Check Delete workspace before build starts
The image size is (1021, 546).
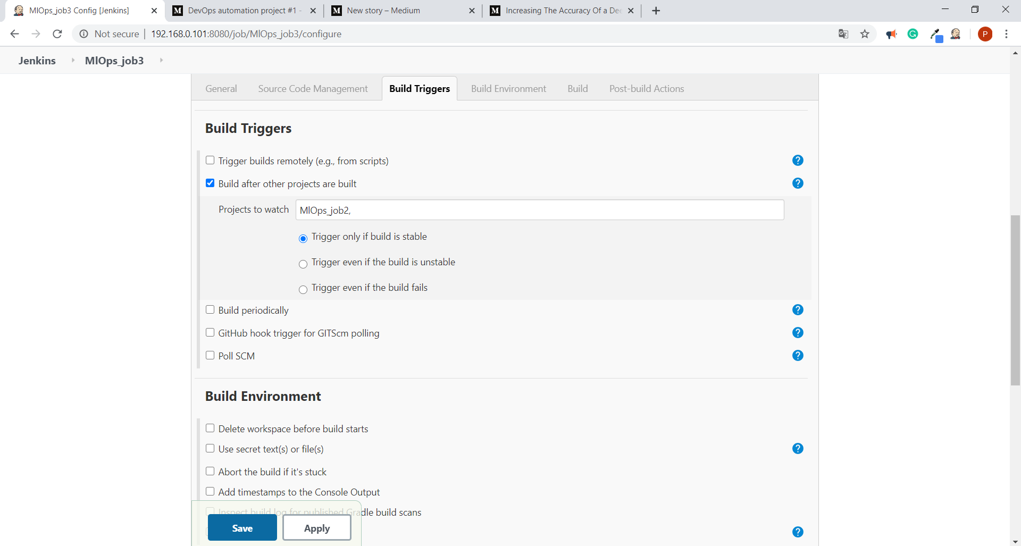tap(210, 428)
